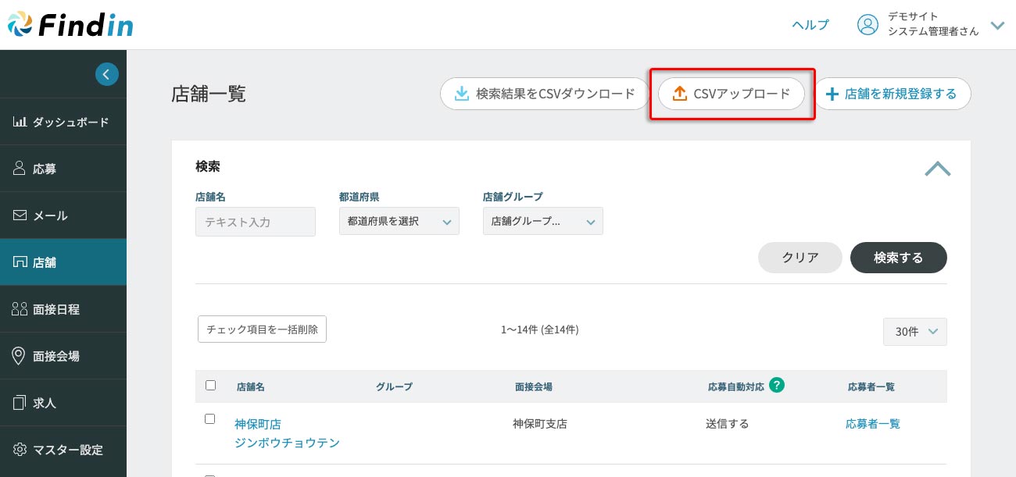Click the CSVアップロード button

click(732, 94)
